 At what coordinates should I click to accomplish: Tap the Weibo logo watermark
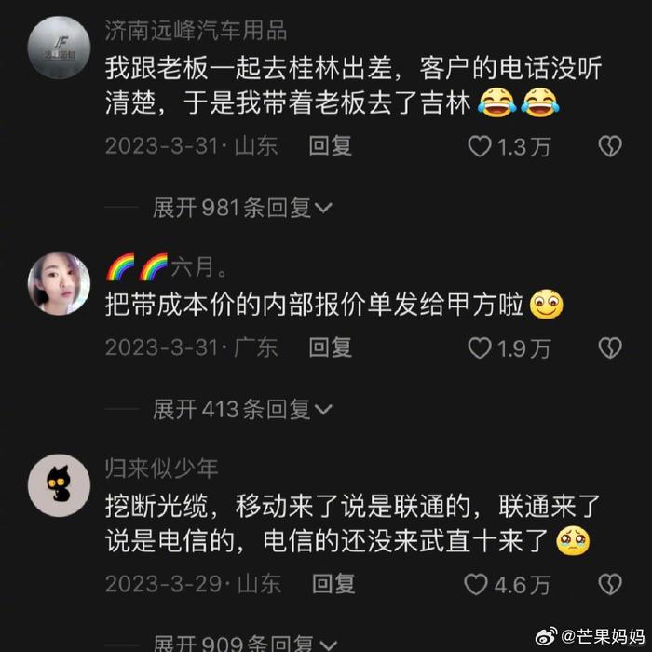pyautogui.click(x=547, y=636)
